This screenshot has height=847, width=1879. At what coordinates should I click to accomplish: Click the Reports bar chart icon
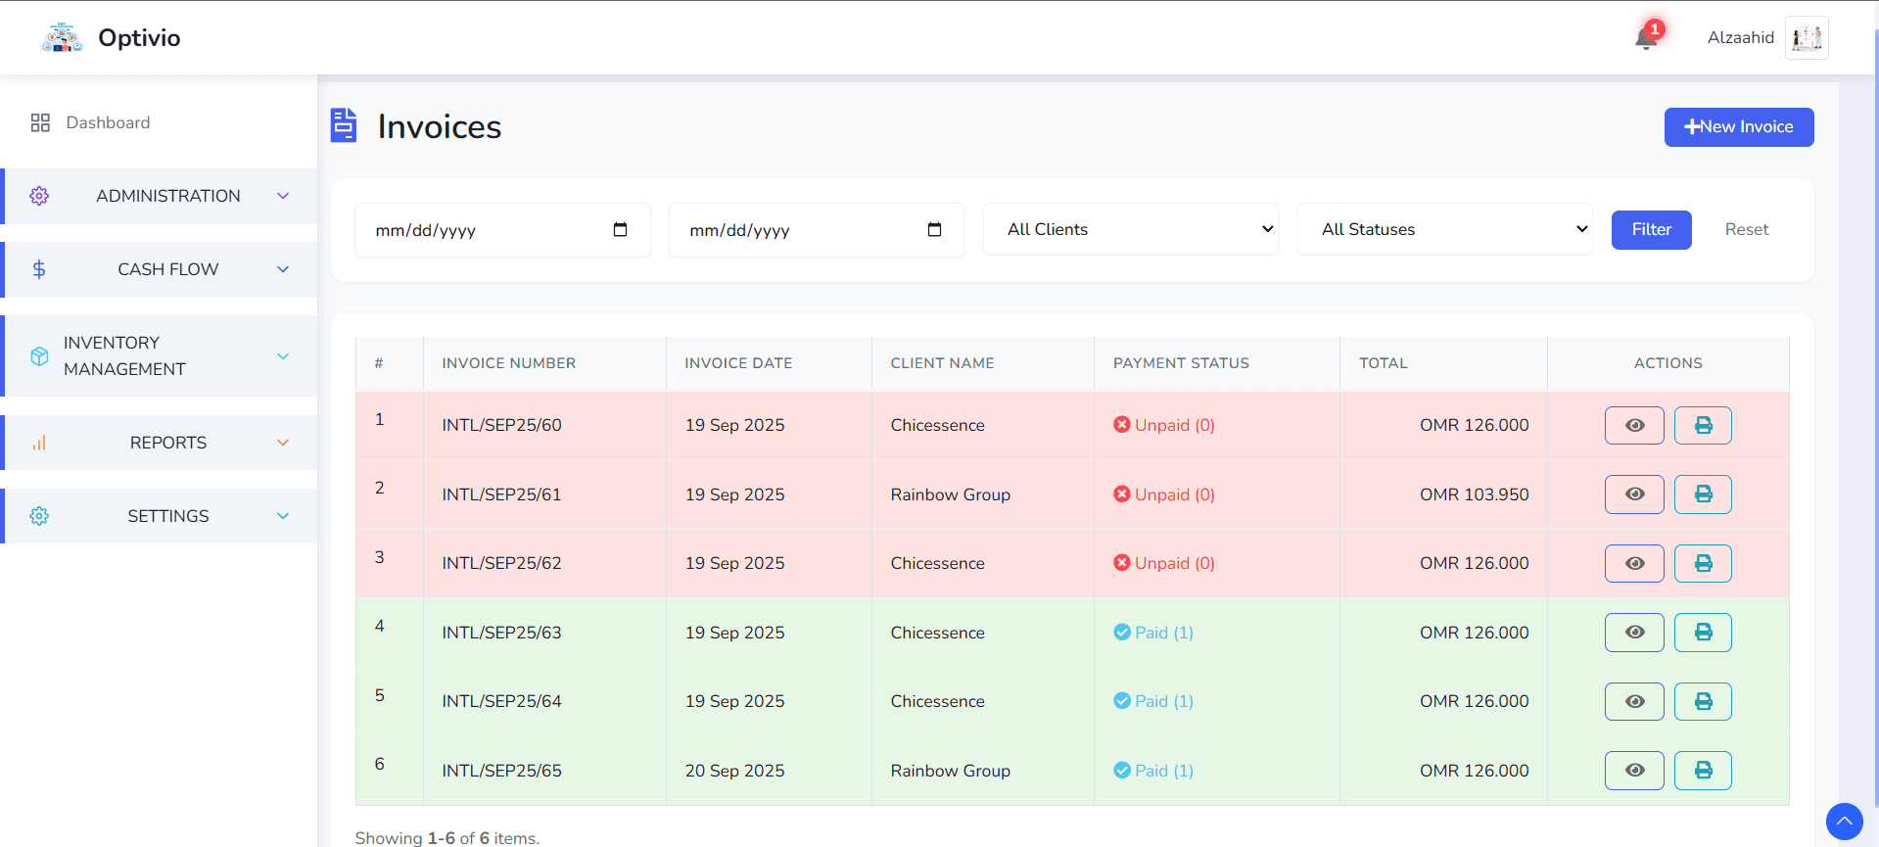coord(39,443)
